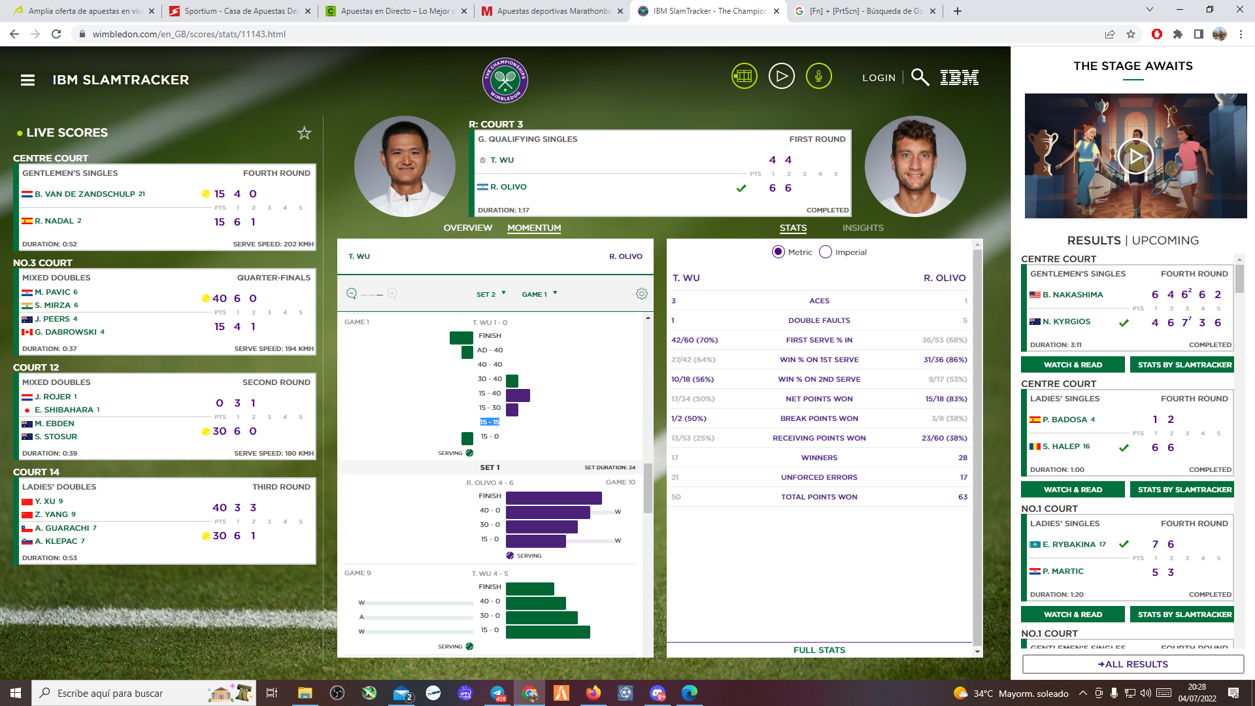The height and width of the screenshot is (706, 1255).
Task: Open the FULL STATS link
Action: tap(819, 650)
